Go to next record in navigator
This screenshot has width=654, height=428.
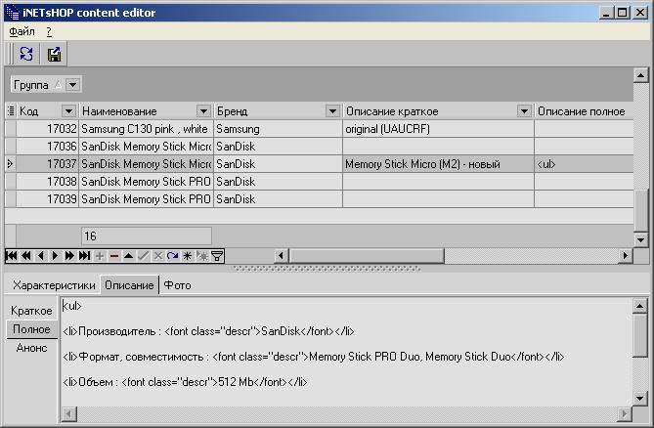(x=55, y=255)
